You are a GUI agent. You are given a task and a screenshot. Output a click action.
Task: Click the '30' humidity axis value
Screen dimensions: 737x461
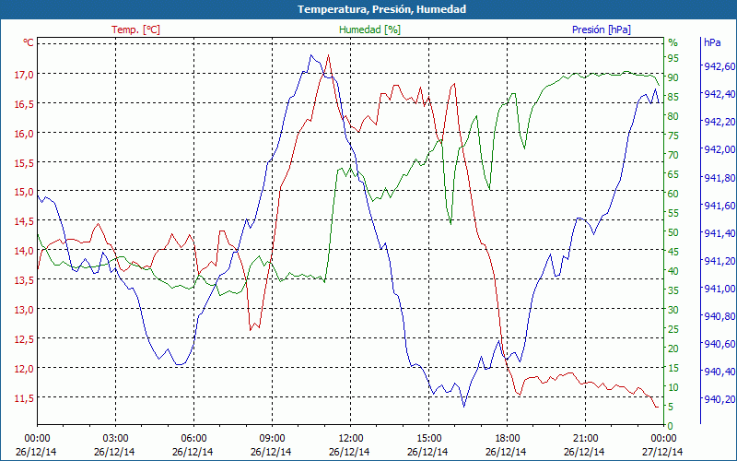coord(673,310)
